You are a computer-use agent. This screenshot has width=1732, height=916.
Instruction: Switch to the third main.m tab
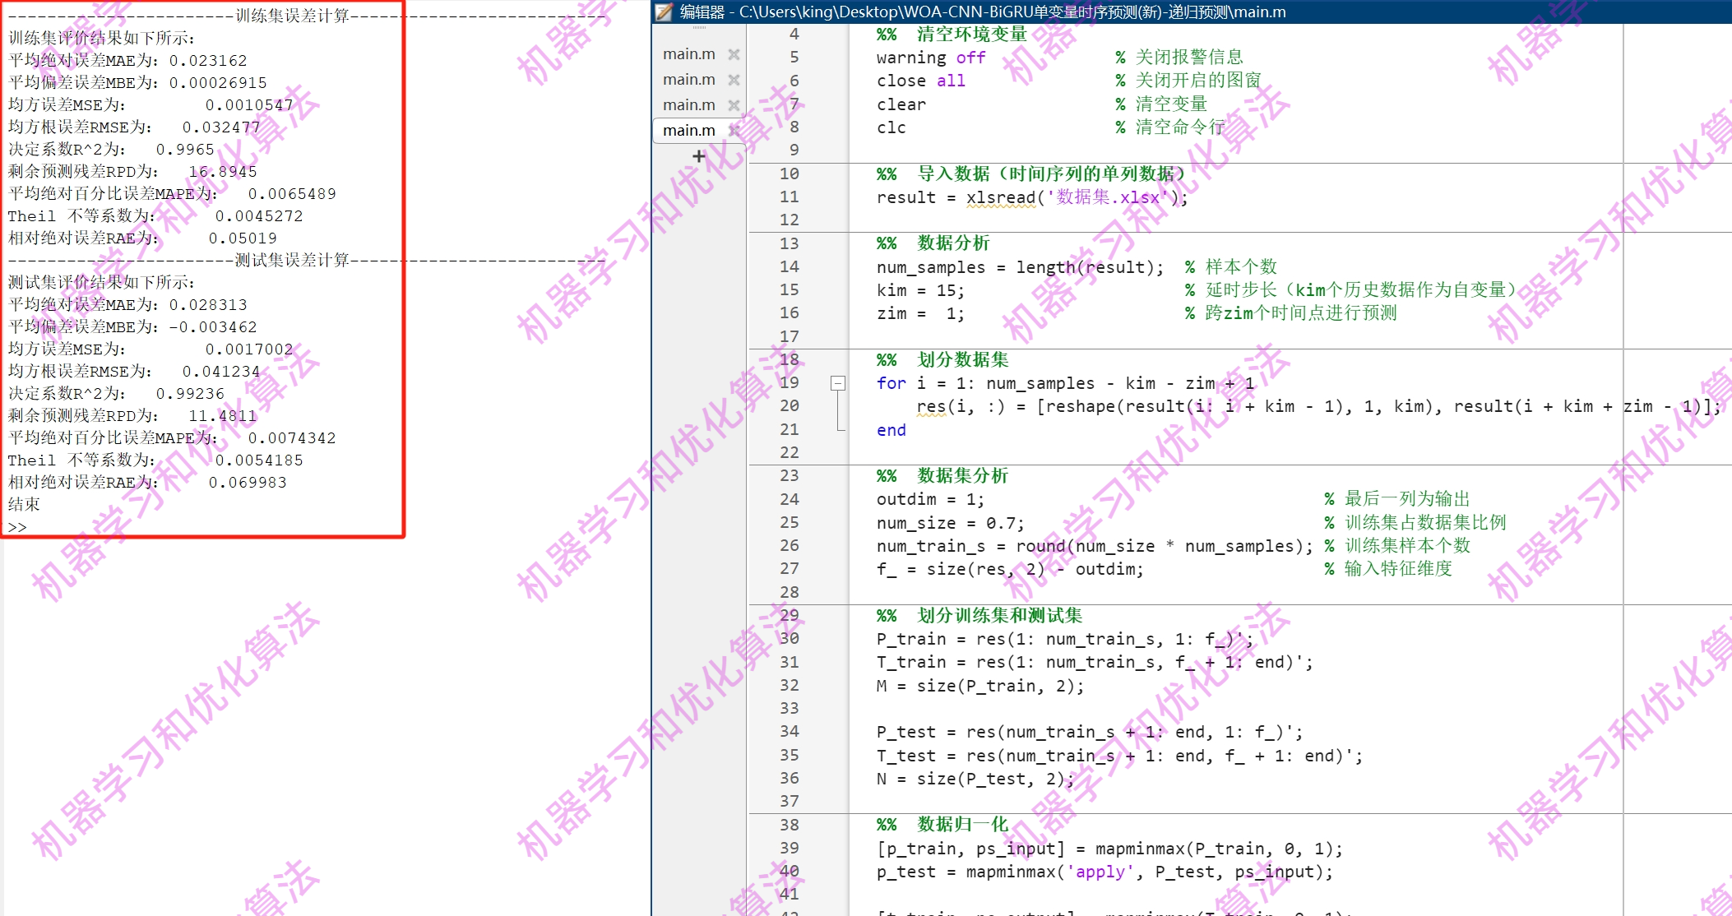pyautogui.click(x=689, y=105)
